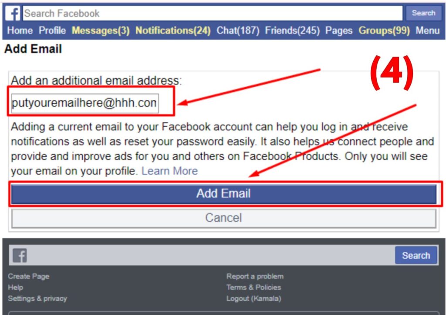Follow the Learn More link

coord(169,171)
